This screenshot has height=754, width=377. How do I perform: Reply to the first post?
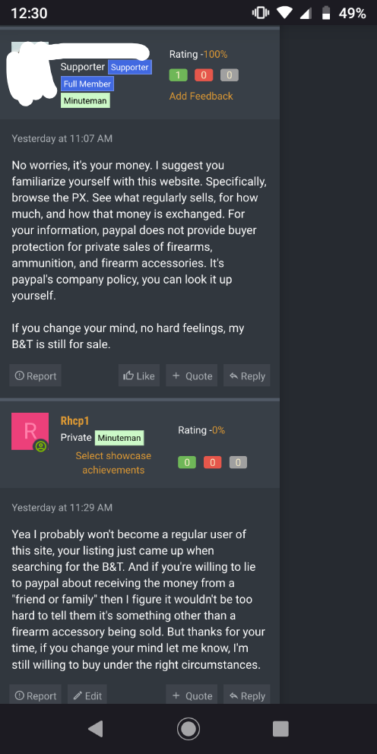(247, 375)
